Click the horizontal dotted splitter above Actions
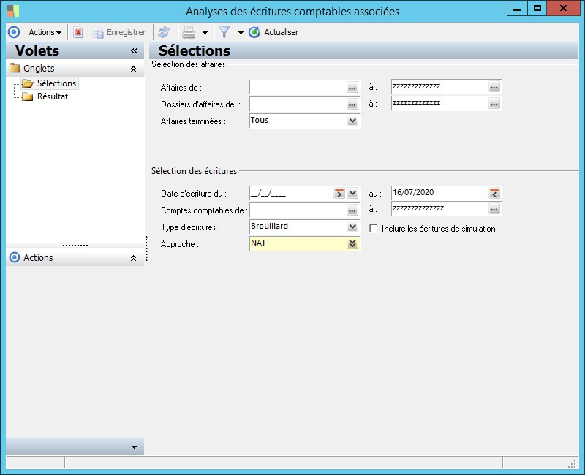 (75, 246)
